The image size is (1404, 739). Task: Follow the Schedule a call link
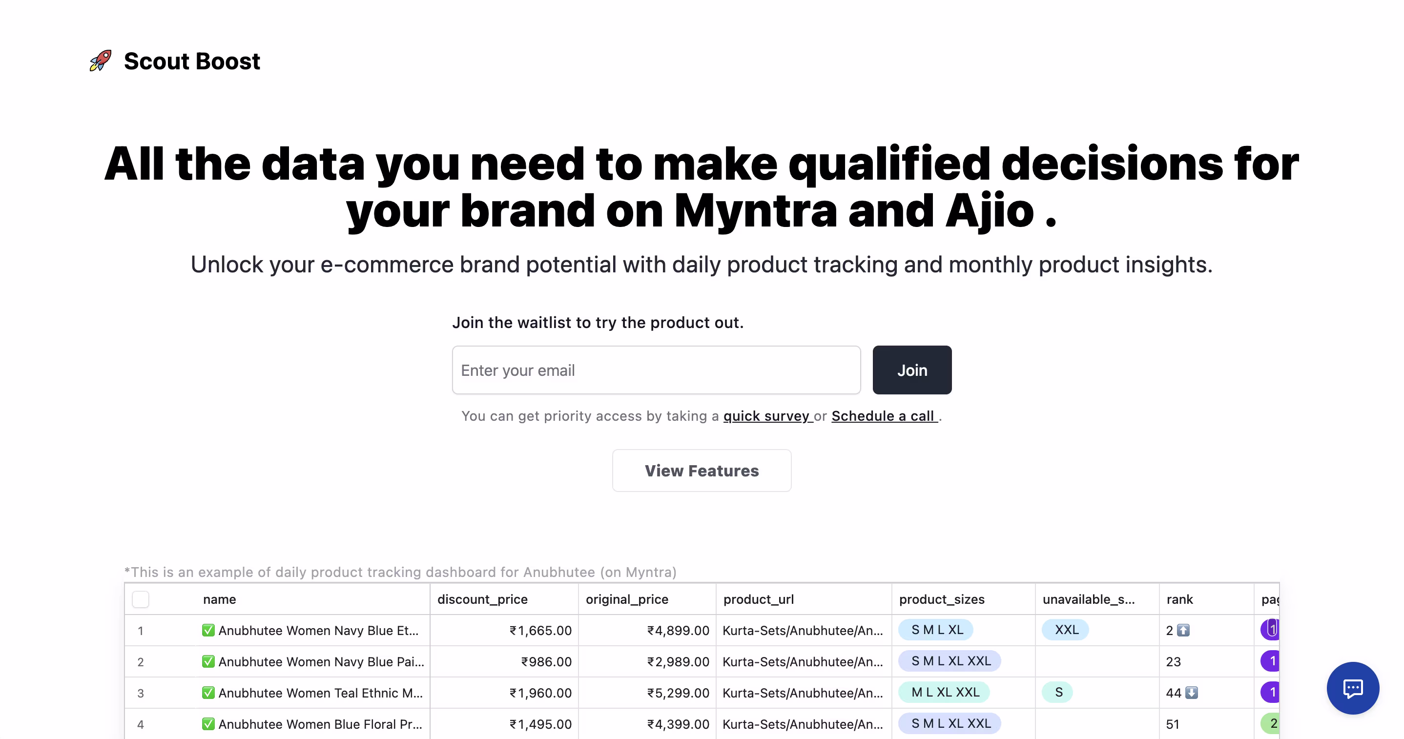(883, 416)
